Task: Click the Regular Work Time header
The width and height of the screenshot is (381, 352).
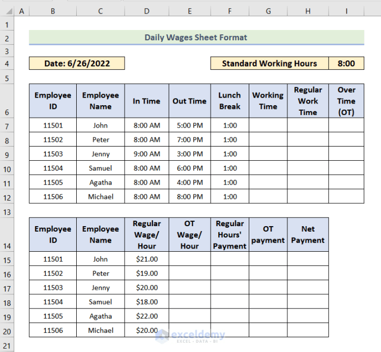Action: pos(308,101)
